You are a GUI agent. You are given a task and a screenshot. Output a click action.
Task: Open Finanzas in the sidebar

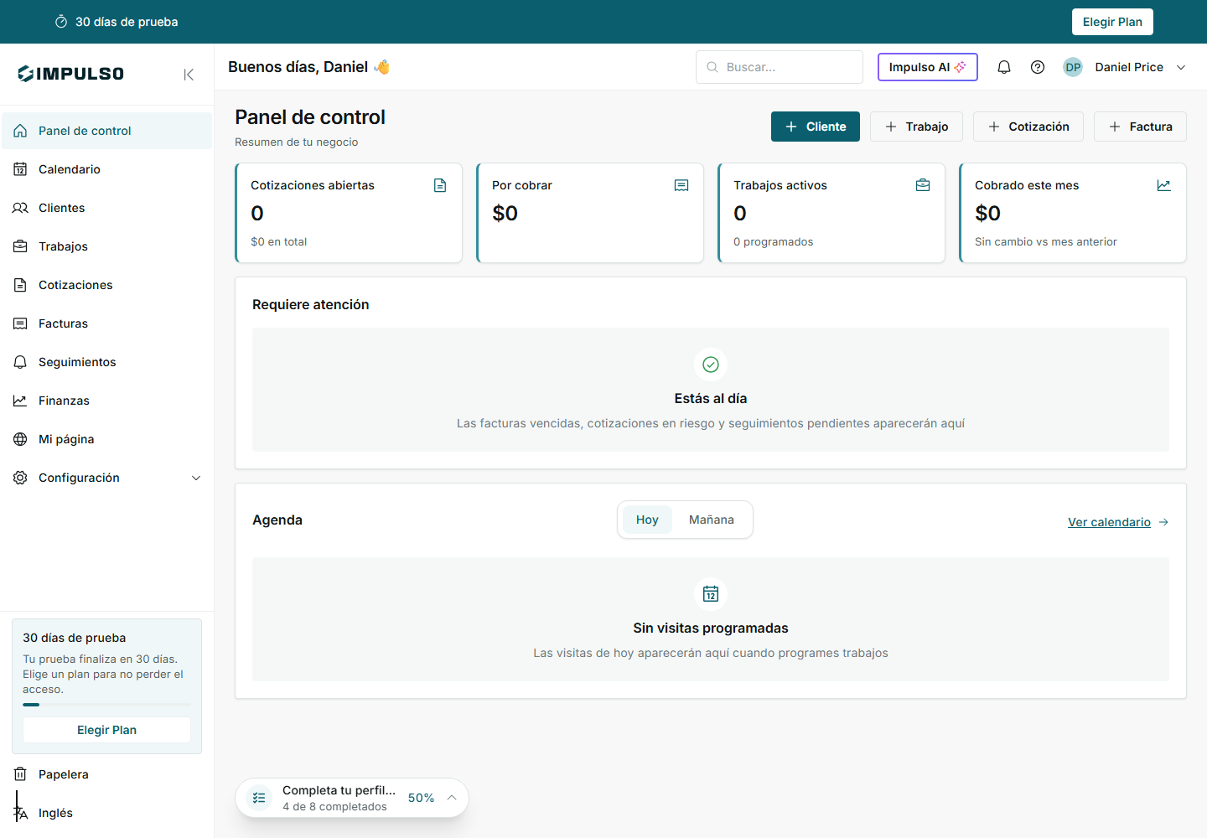tap(107, 401)
